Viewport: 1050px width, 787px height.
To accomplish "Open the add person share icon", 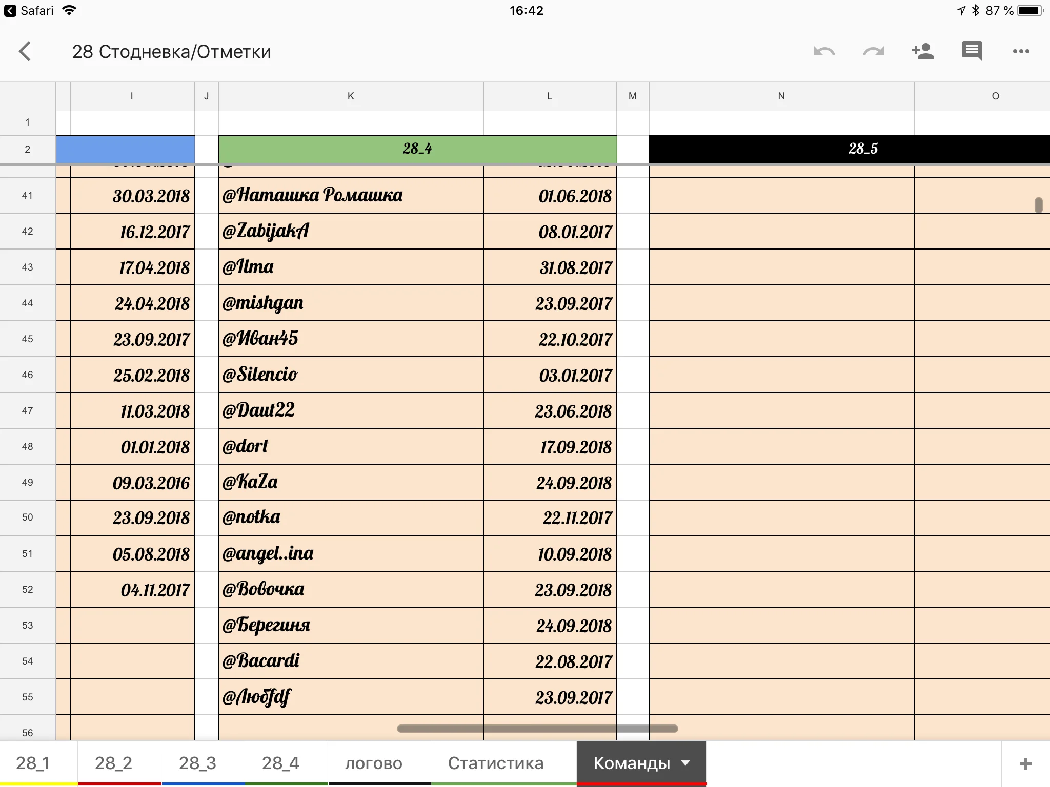I will 922,51.
